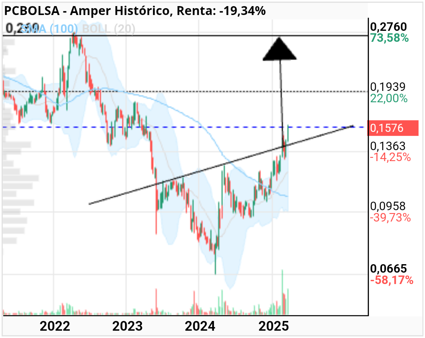Screen dimensions: 425x338
Task: Select the 2024 year axis label
Action: [200, 326]
